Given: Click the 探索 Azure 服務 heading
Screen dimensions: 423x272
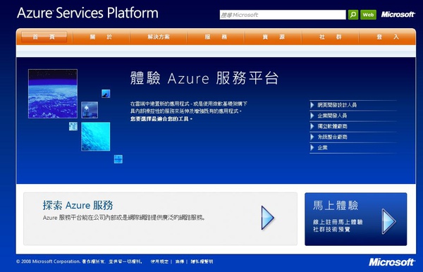Looking at the screenshot, I should (x=78, y=205).
